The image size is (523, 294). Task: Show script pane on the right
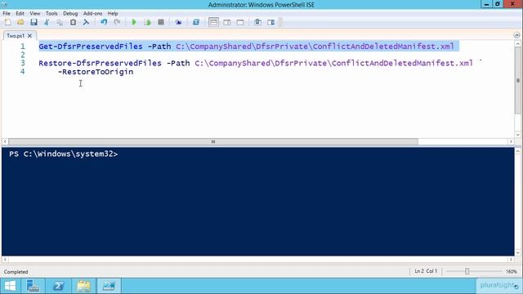coord(227,22)
